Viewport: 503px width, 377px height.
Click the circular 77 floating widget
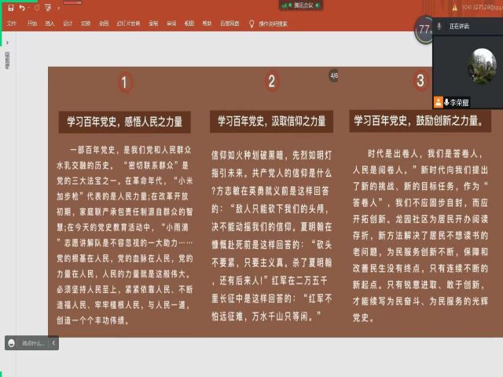[x=424, y=30]
